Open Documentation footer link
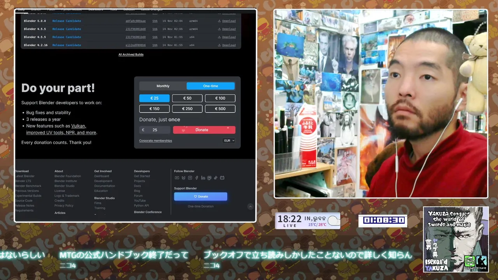 pos(105,186)
